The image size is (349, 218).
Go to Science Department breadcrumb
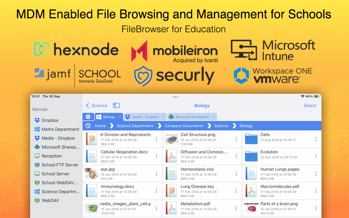[x=135, y=126]
